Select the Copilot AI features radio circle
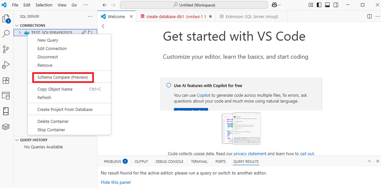The width and height of the screenshot is (381, 188). click(x=169, y=85)
